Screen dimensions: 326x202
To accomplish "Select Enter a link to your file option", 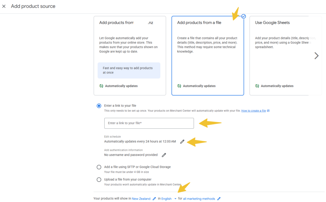I will tap(99, 106).
